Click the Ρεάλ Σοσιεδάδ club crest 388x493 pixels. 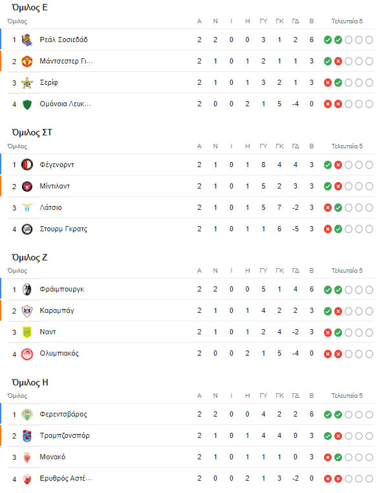[x=27, y=40]
